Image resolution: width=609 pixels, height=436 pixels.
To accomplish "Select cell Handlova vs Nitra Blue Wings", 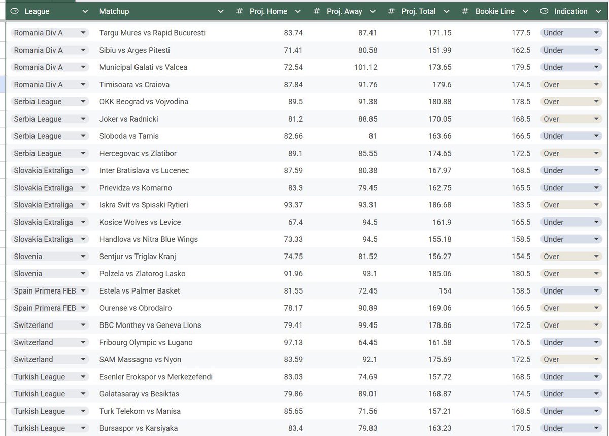I will coord(149,239).
